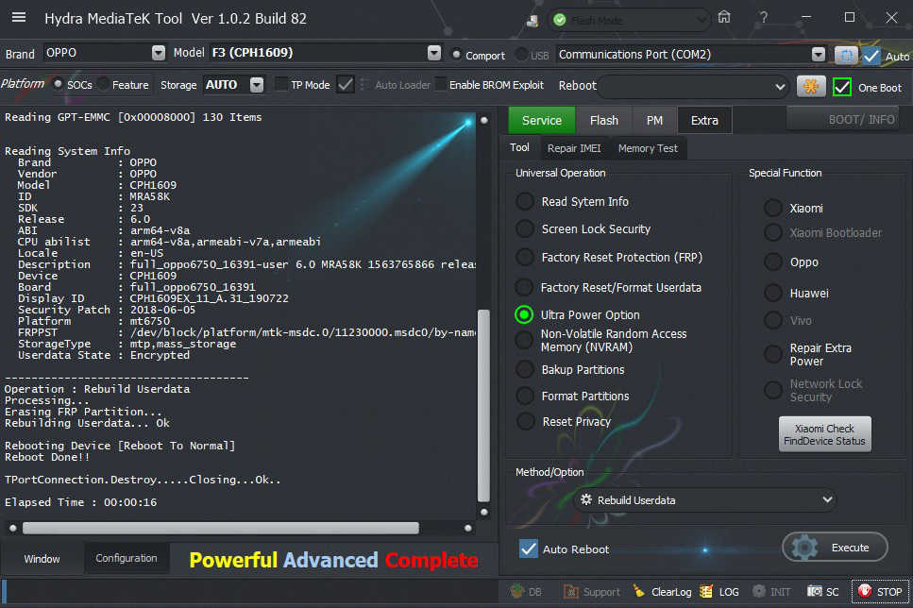Select Oppo special function
This screenshot has width=913, height=608.
point(773,262)
